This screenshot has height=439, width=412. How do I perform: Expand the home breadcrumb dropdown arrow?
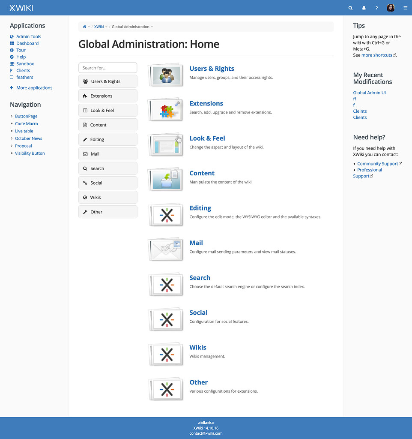click(89, 27)
